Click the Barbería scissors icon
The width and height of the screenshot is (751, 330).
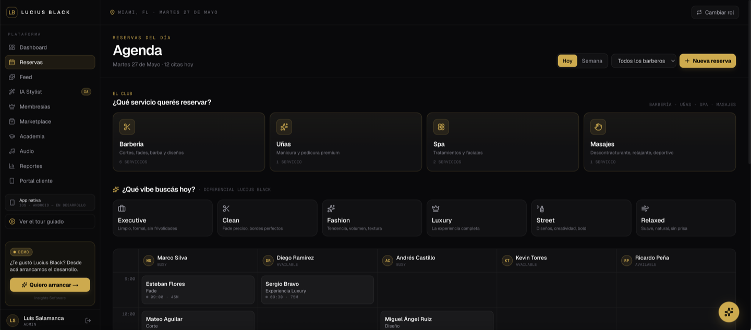pos(127,127)
